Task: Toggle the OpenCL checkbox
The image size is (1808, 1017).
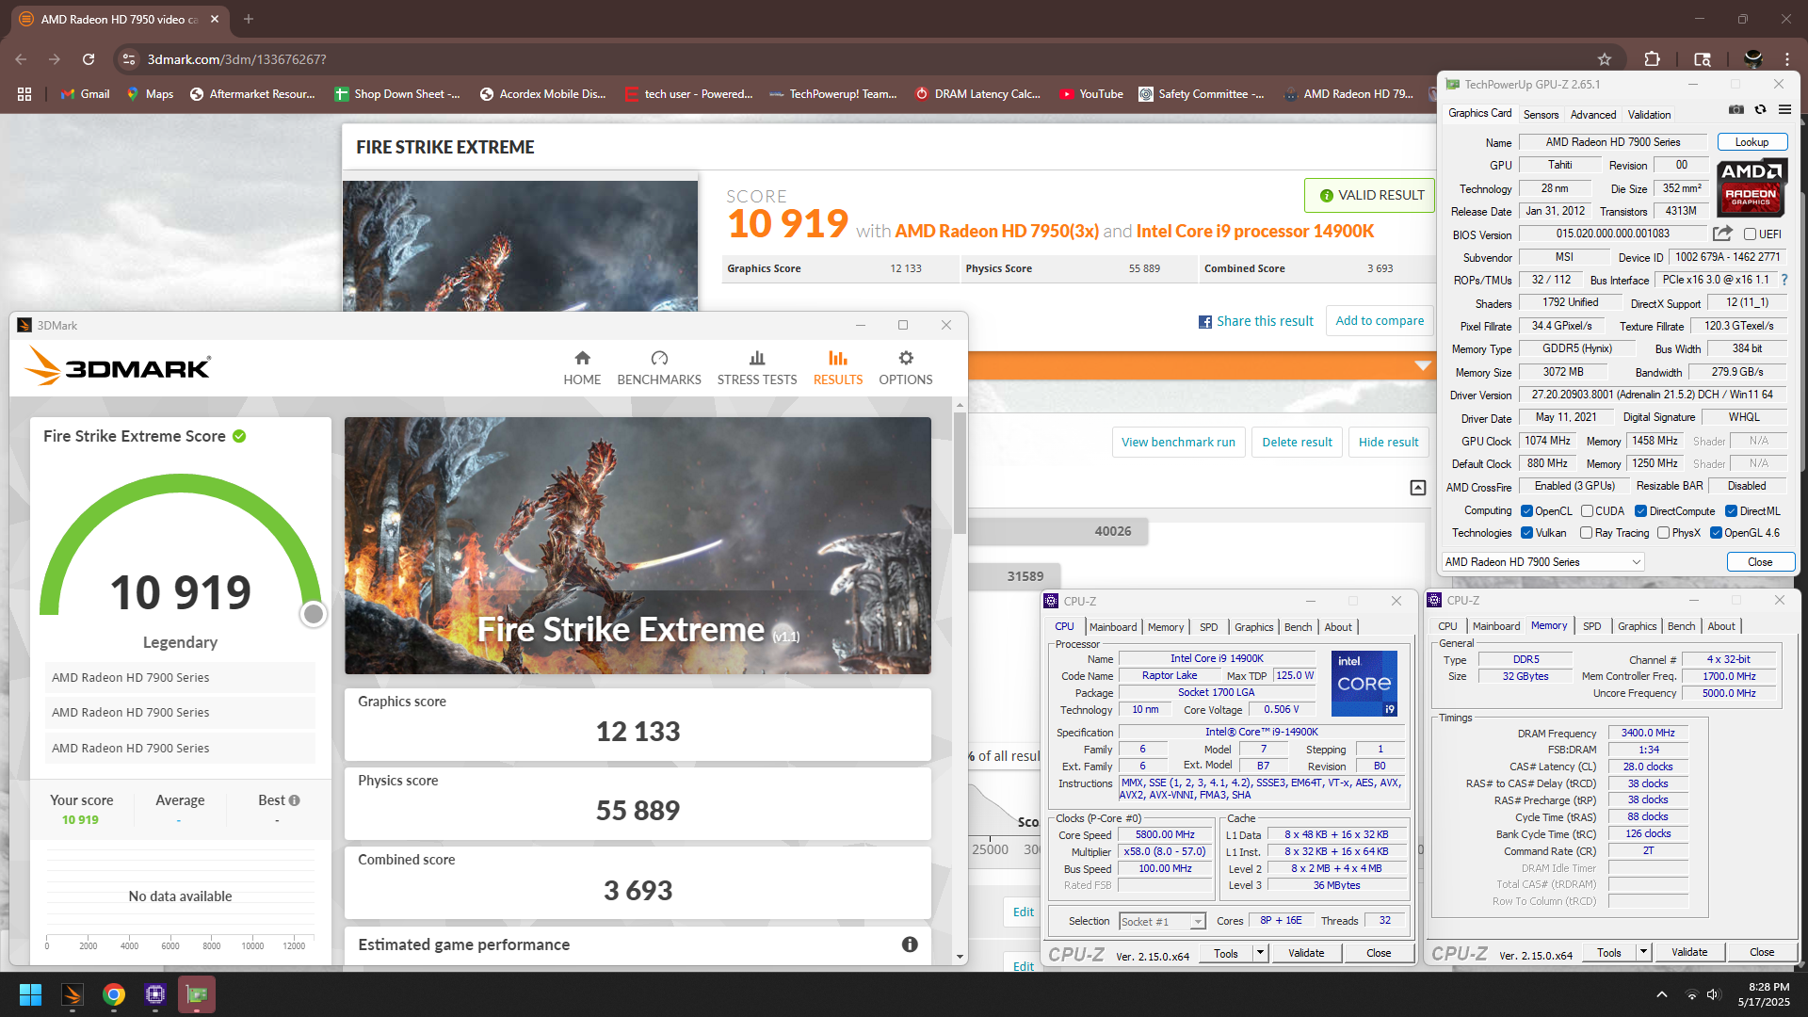Action: (x=1526, y=511)
